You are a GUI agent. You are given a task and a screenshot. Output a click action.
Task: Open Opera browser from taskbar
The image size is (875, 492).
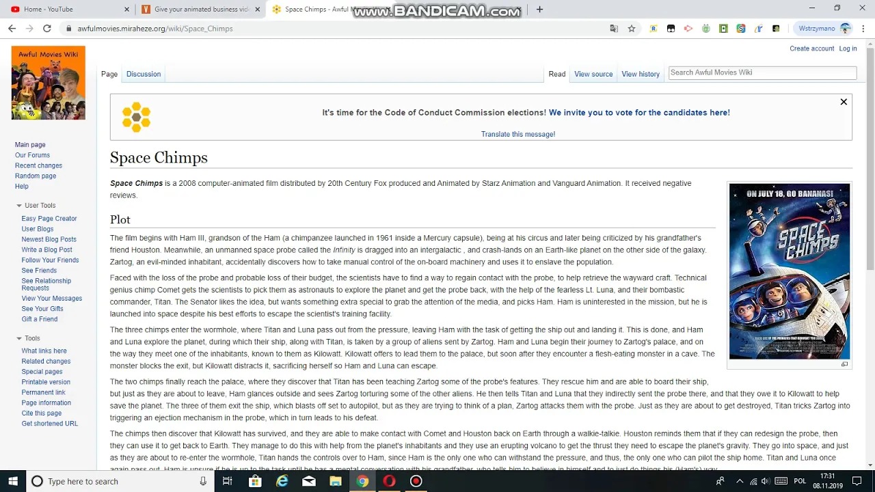[x=389, y=481]
